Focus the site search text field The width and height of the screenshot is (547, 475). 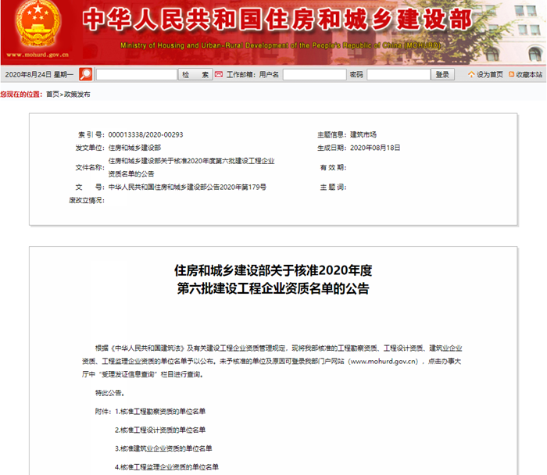pos(136,75)
